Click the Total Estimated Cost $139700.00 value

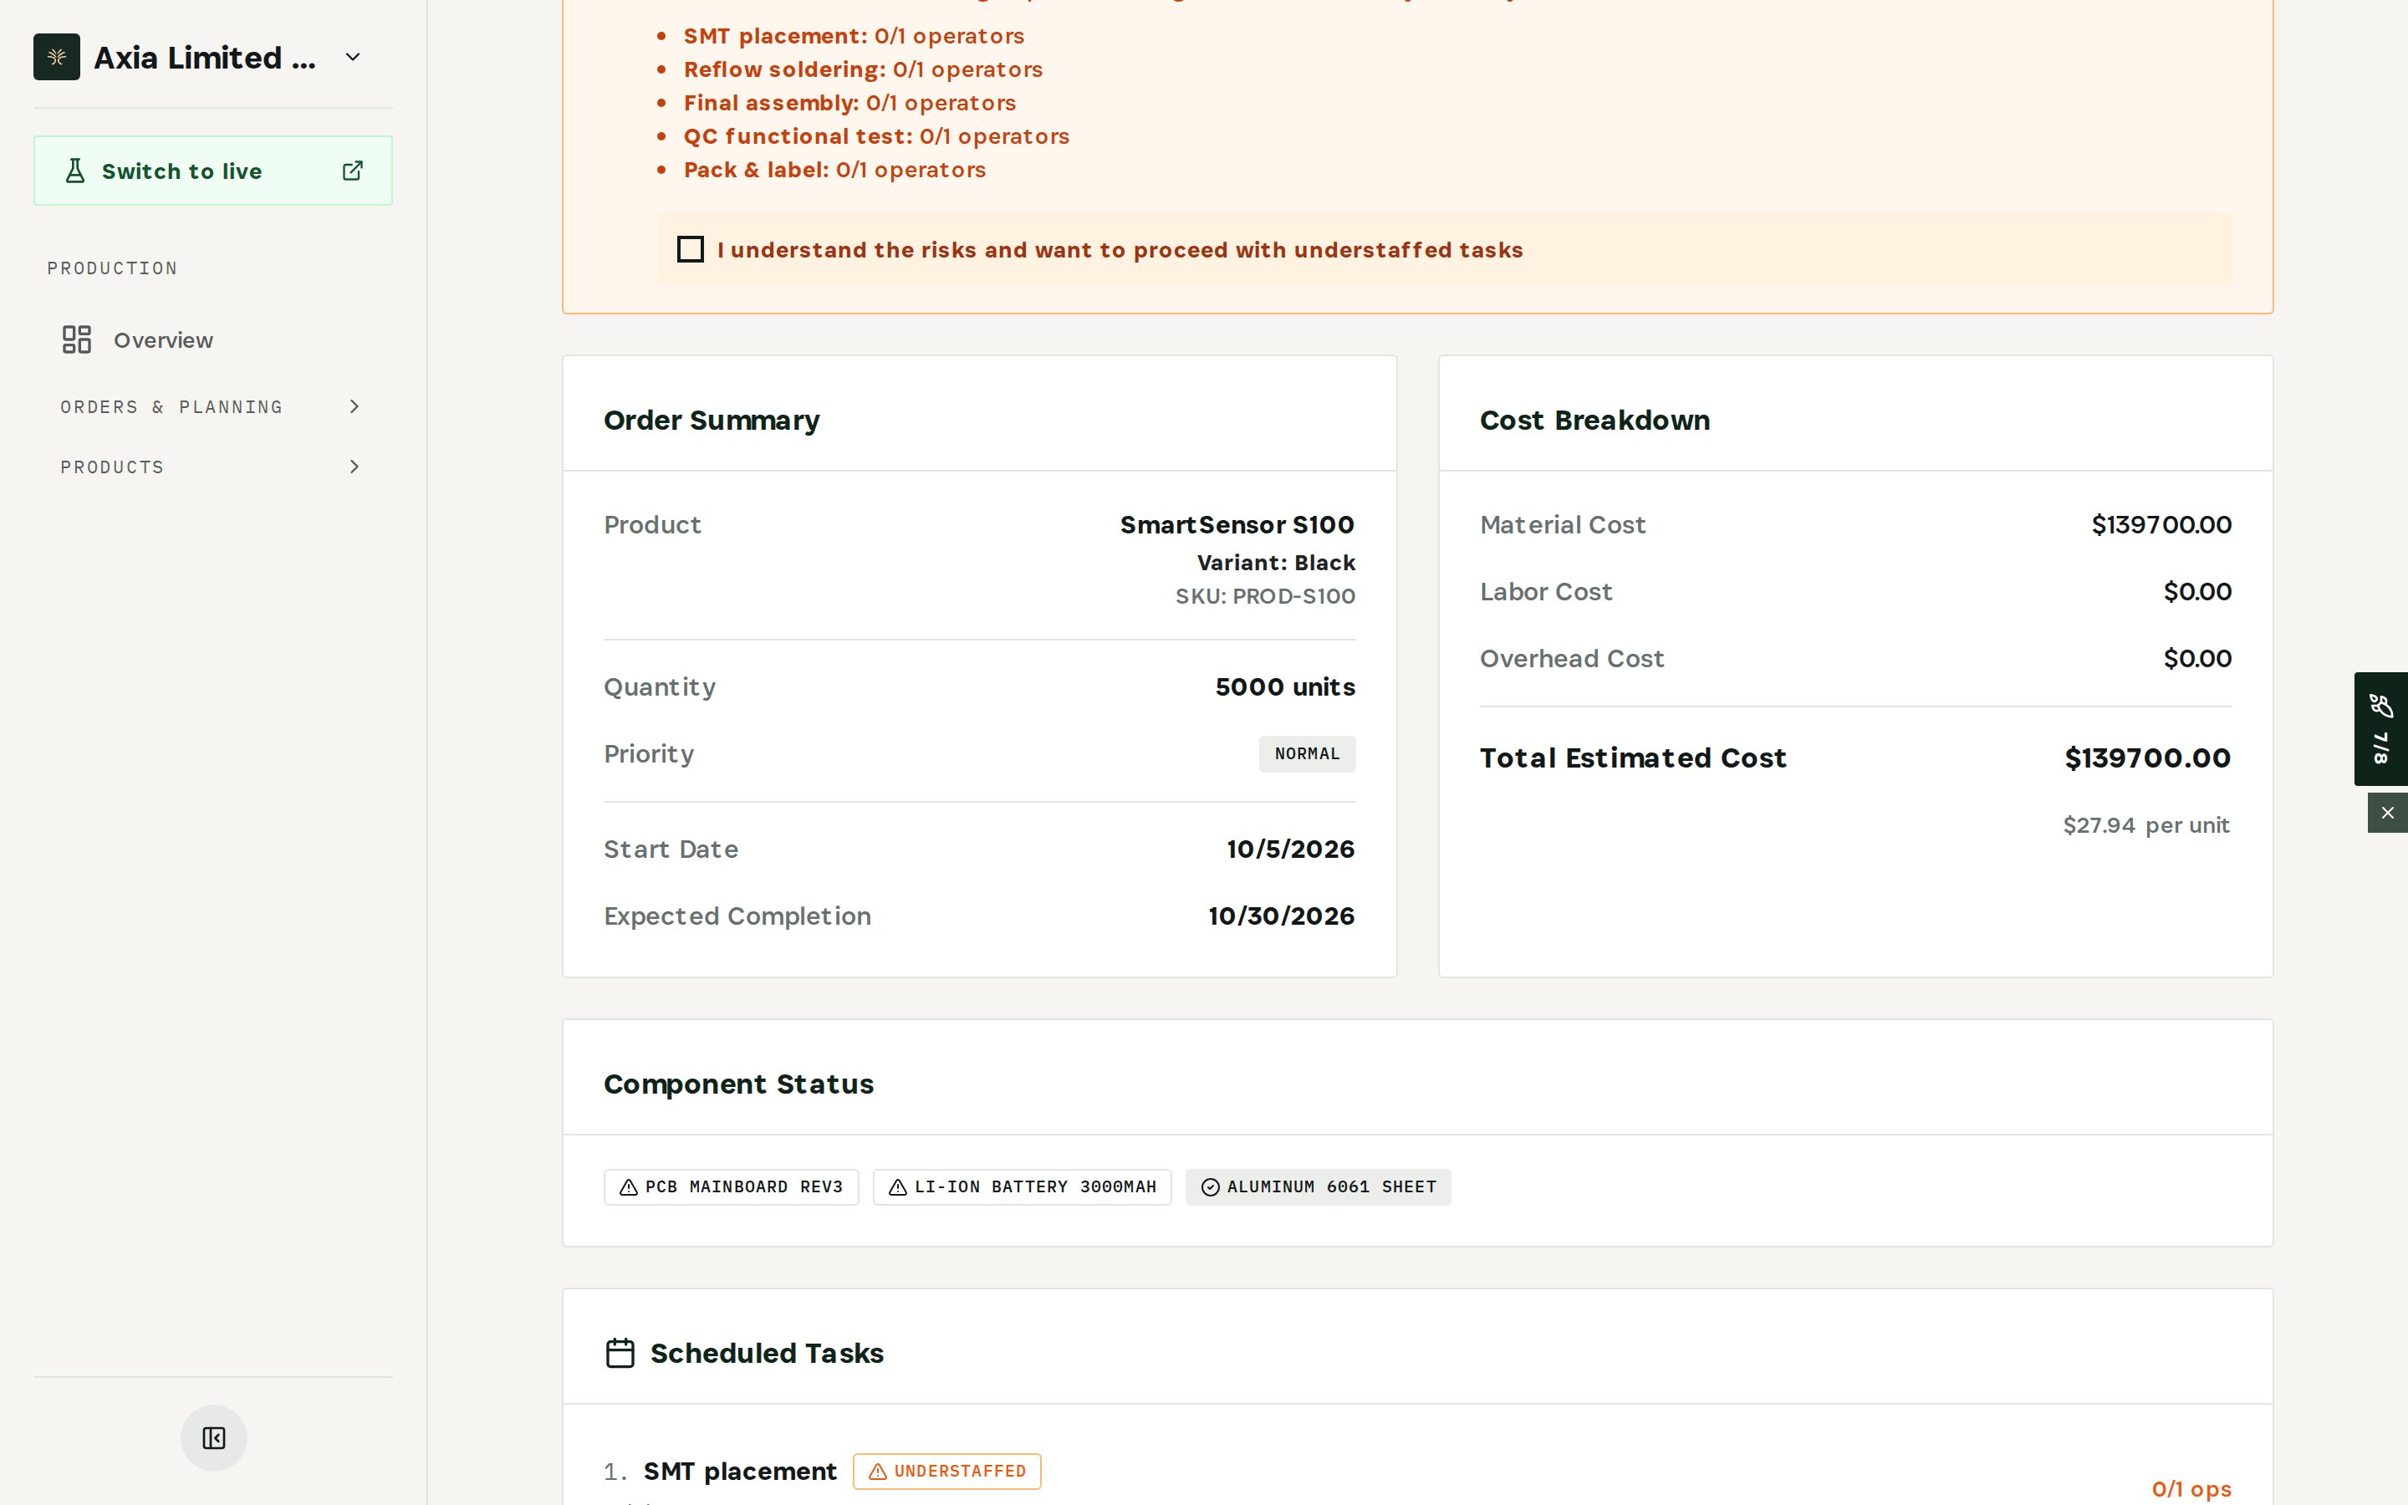pyautogui.click(x=2147, y=758)
